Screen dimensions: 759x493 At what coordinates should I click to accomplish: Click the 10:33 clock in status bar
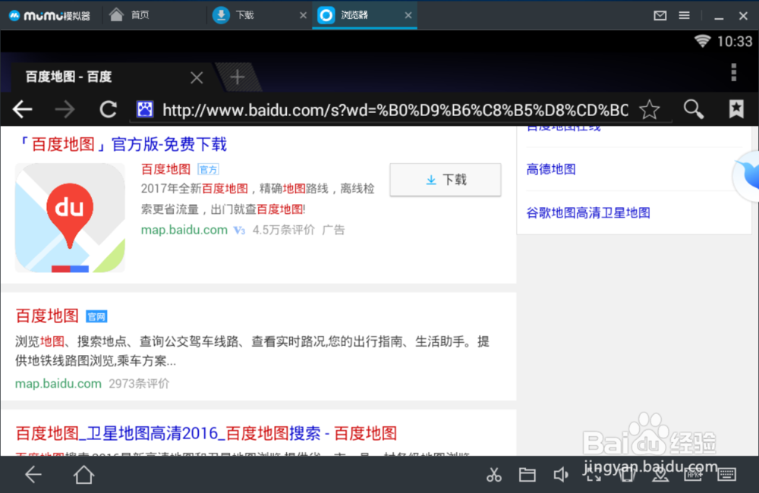pos(735,42)
